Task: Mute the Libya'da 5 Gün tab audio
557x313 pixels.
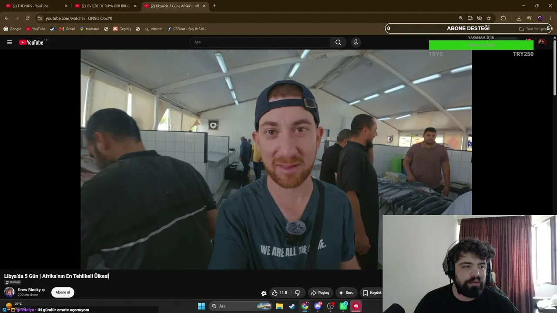Action: tap(197, 6)
